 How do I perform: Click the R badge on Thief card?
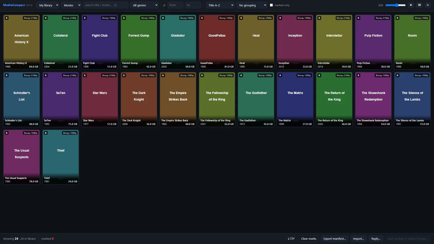[46, 133]
